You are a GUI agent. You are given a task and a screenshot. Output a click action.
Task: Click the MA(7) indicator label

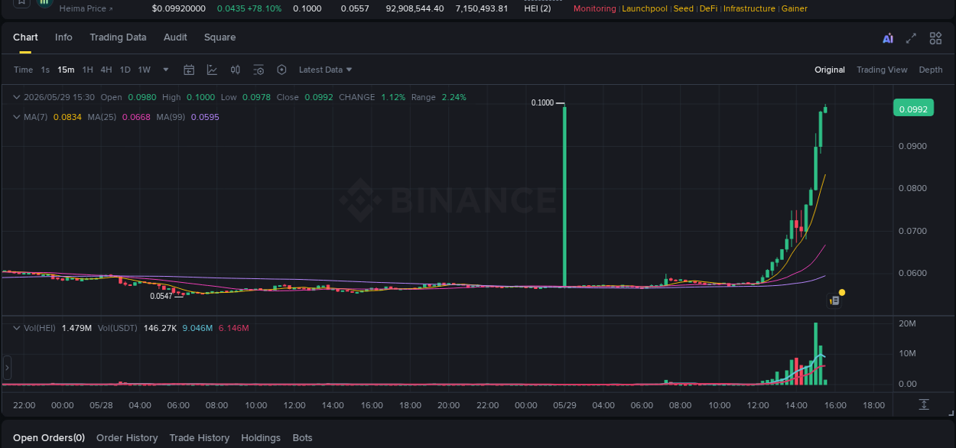click(35, 117)
